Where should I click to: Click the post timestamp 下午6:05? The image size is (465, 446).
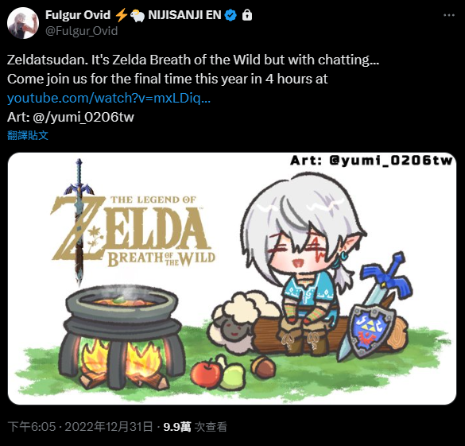coord(32,427)
